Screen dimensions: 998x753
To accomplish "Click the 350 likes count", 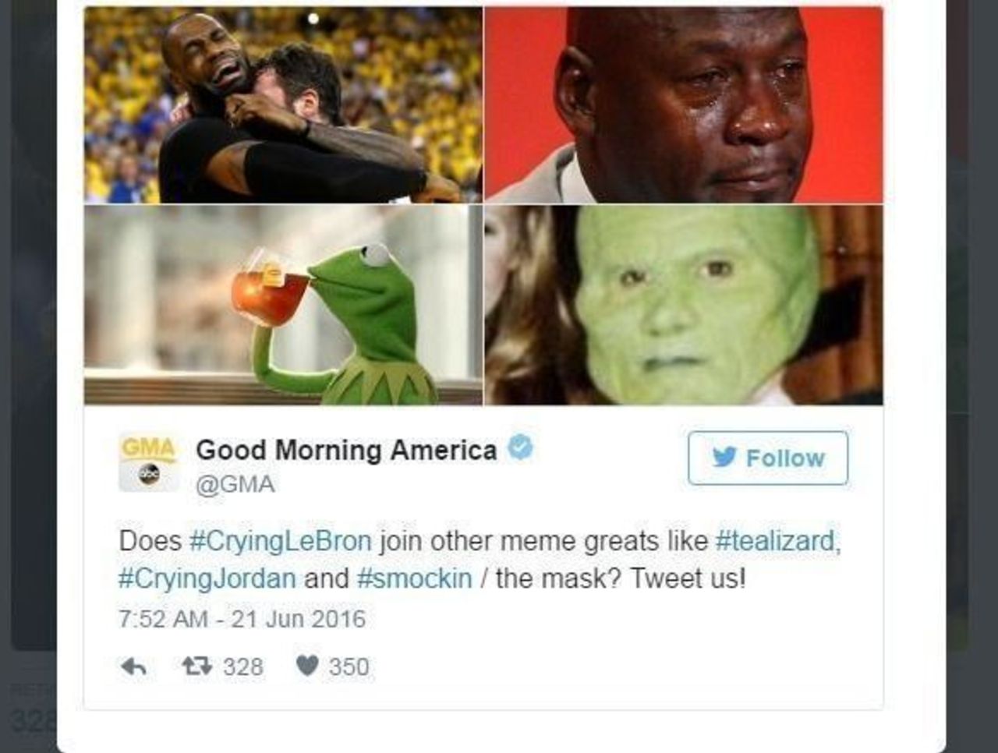I will pos(349,667).
